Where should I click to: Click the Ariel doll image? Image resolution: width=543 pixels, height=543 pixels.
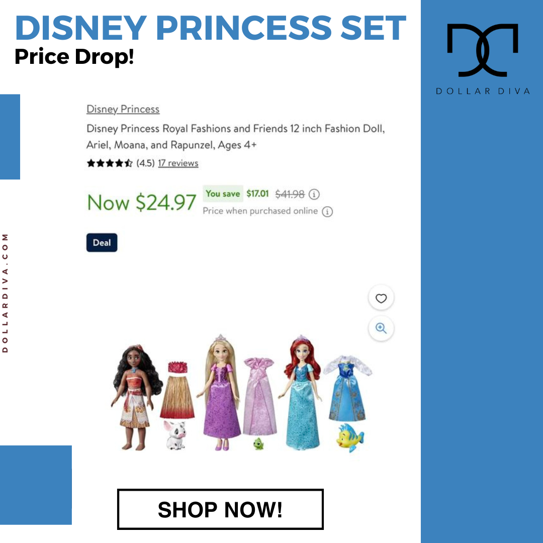click(x=301, y=393)
